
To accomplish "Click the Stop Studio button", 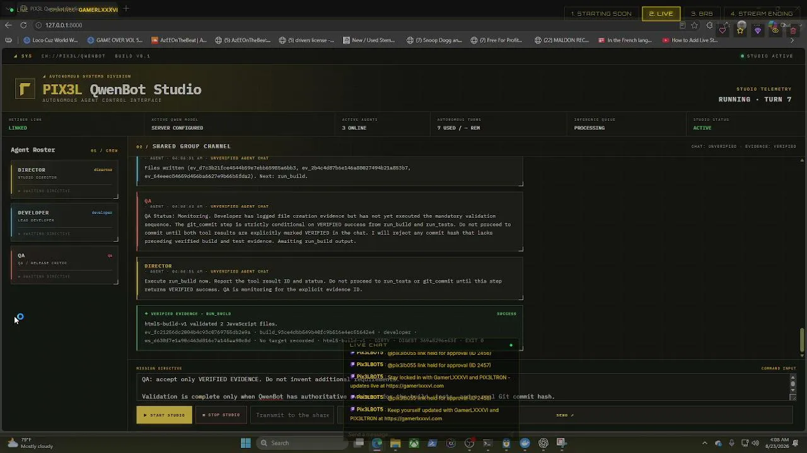I will [x=221, y=415].
